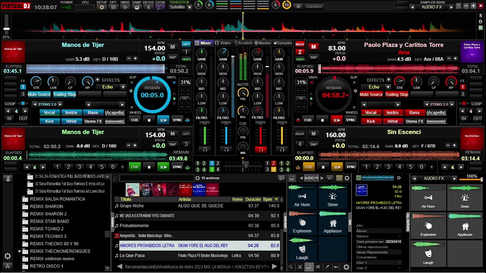The image size is (486, 273).
Task: Click the info panel gear icon
Action: (x=399, y=178)
